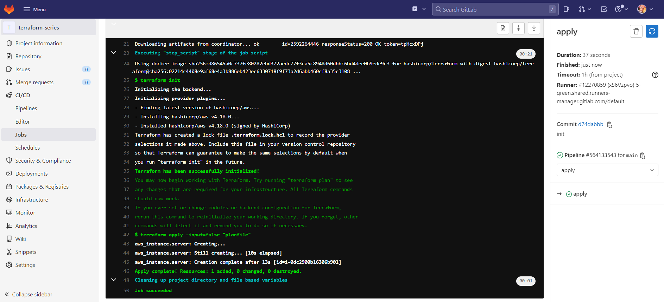Focus the Search GitLab field
The image size is (664, 302).
[x=495, y=9]
